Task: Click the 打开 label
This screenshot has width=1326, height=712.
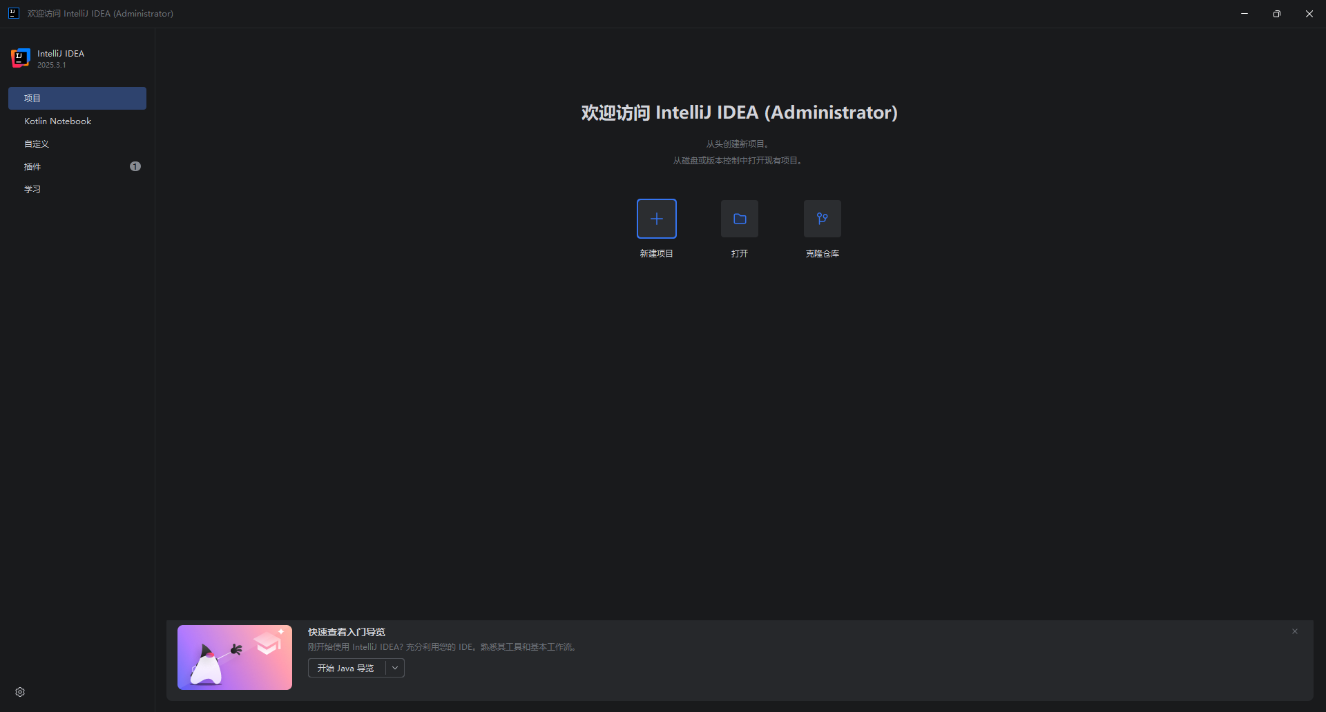Action: (x=739, y=254)
